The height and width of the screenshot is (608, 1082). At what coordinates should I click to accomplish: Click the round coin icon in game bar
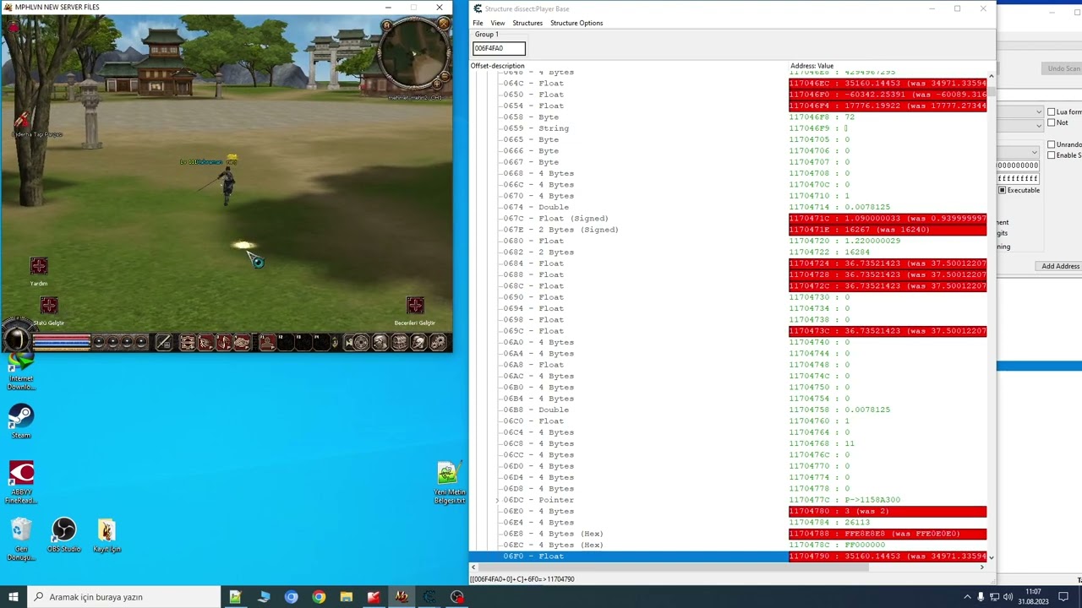361,342
